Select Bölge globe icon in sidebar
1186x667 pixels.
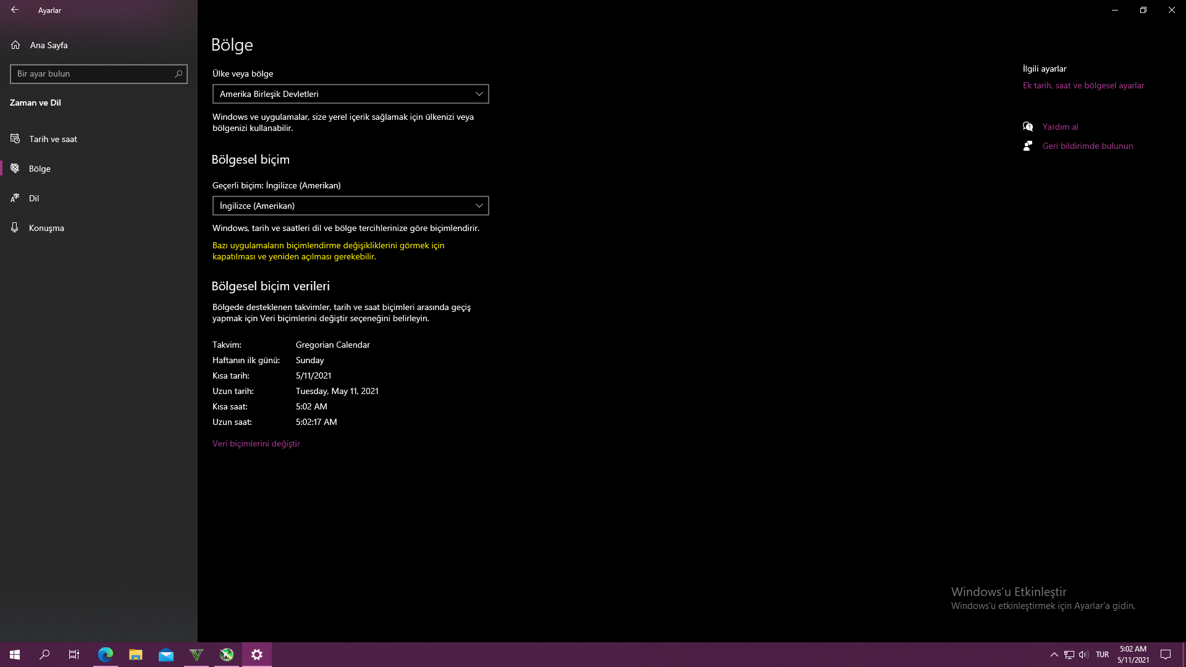click(15, 169)
